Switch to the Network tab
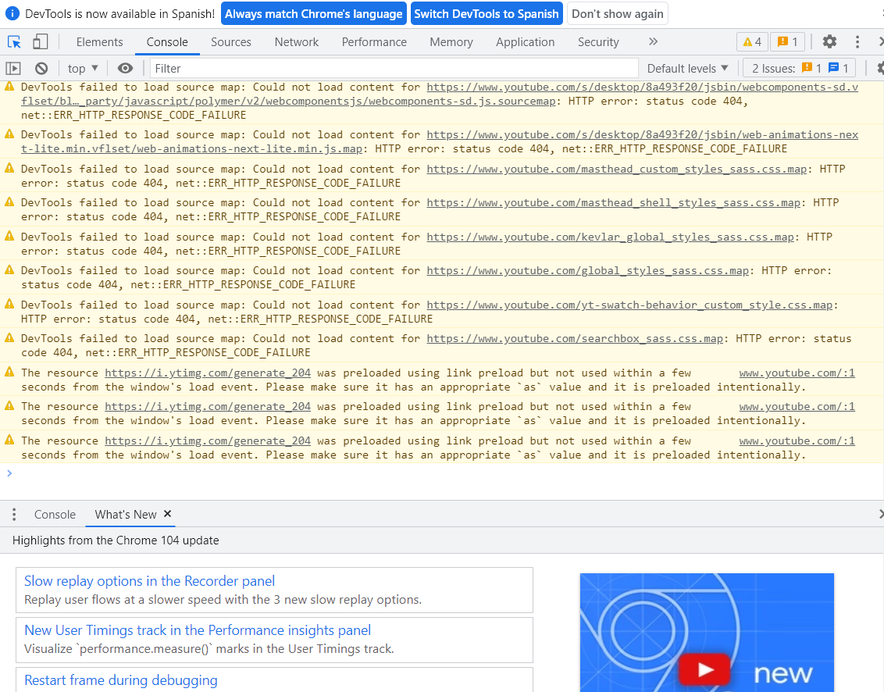 click(297, 42)
